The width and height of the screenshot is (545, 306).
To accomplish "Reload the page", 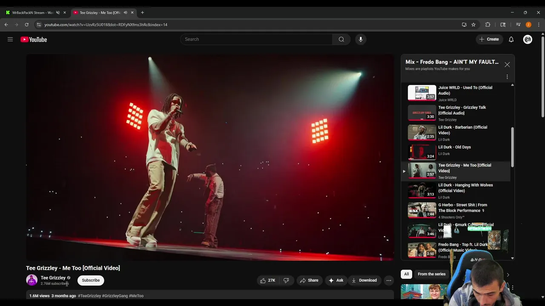I will (27, 25).
